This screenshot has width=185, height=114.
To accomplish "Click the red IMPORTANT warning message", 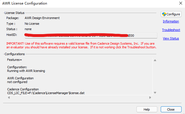I will tap(81, 45).
